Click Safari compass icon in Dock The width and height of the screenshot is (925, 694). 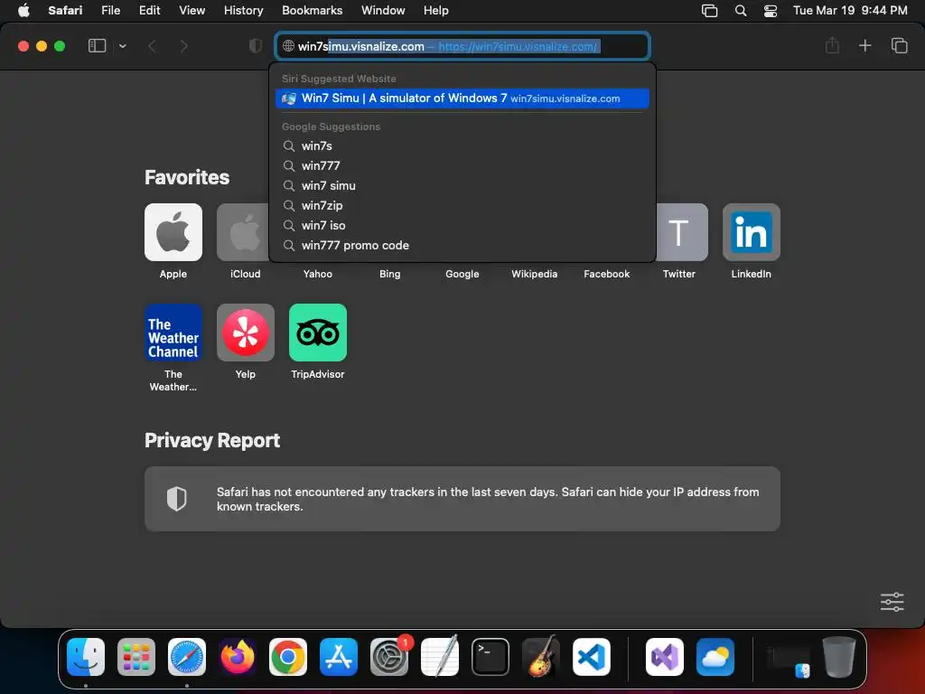point(187,657)
